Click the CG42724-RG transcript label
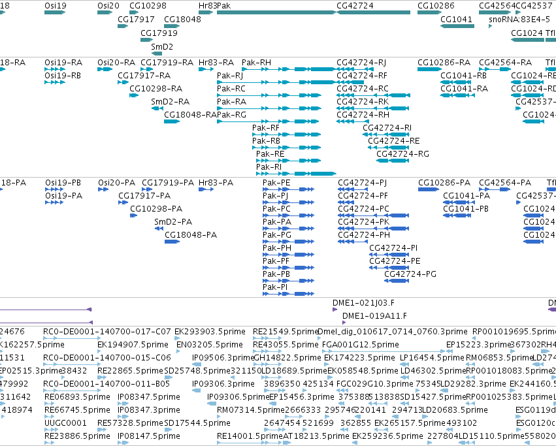 coord(403,154)
